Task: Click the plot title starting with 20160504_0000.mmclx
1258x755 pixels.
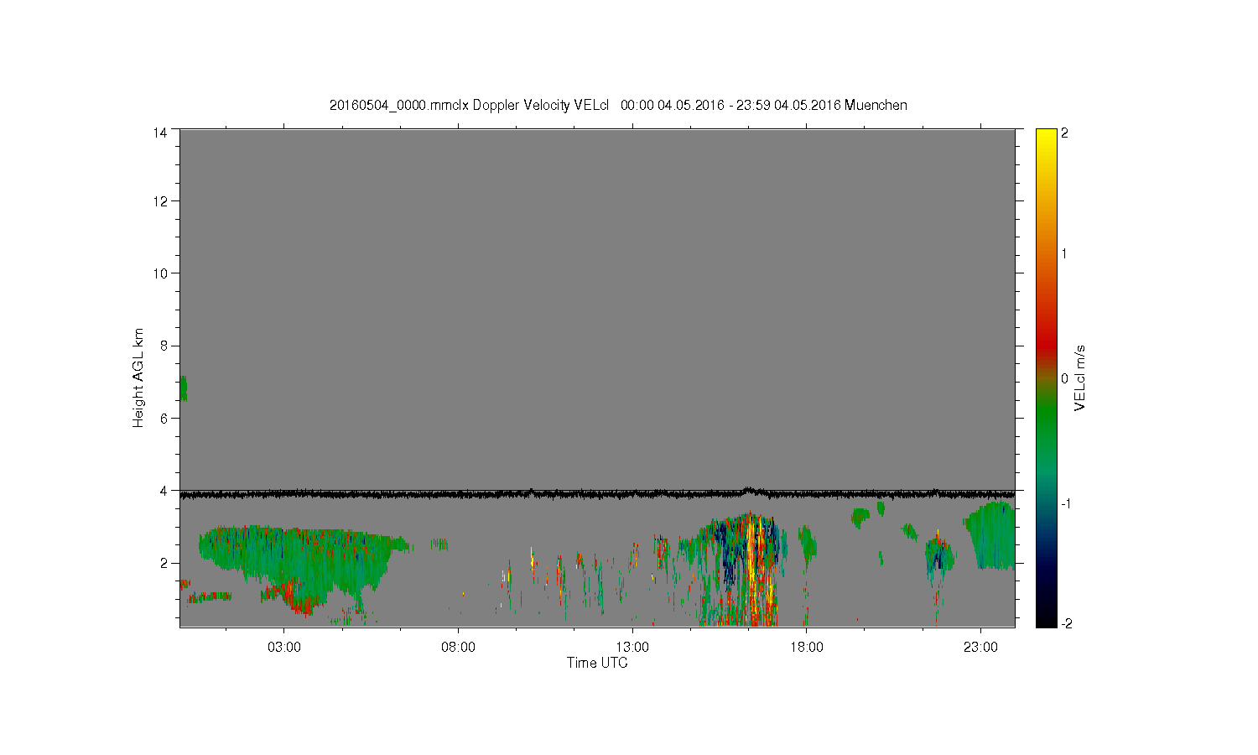Action: click(618, 106)
